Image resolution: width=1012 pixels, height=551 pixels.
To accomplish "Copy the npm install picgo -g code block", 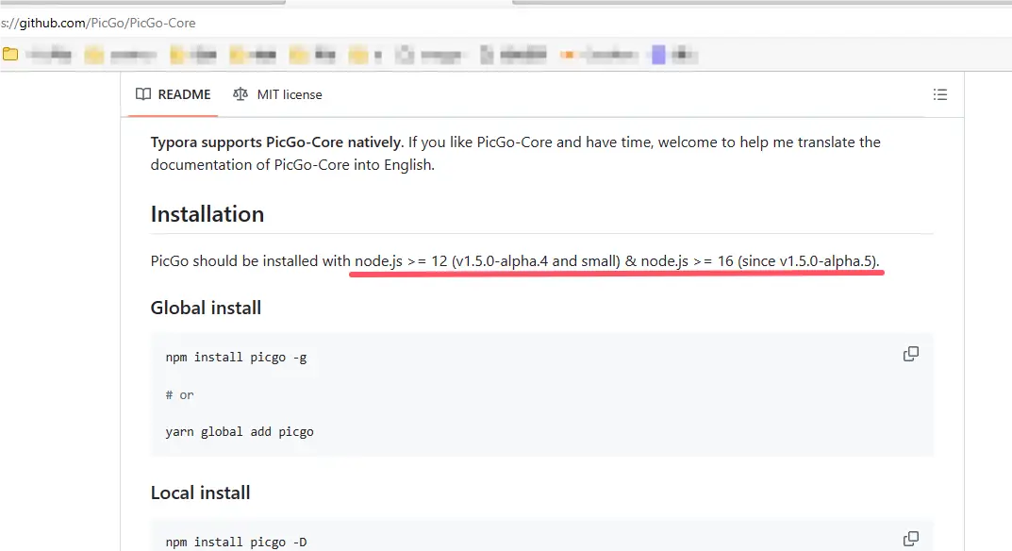I will pos(911,354).
